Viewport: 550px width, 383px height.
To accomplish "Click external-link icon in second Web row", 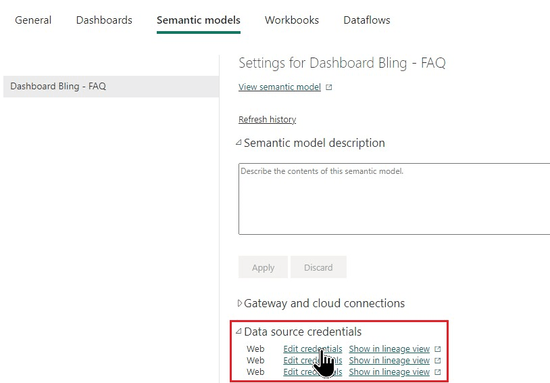I will pyautogui.click(x=438, y=361).
